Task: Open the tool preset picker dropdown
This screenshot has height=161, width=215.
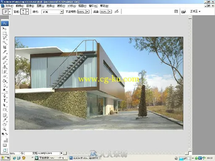Action: 10,12
